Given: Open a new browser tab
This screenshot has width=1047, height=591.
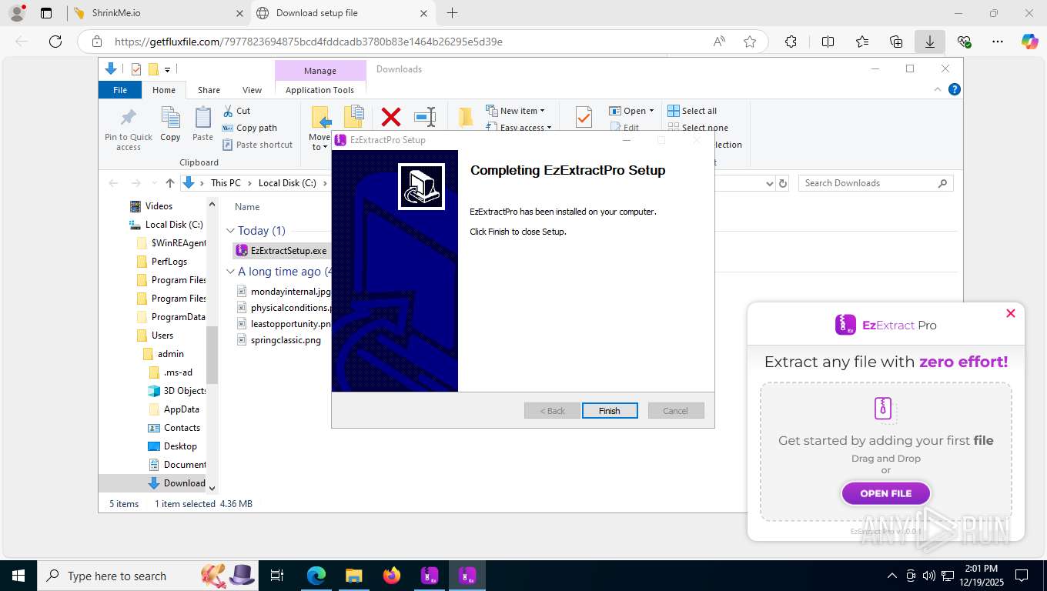Looking at the screenshot, I should 452,13.
